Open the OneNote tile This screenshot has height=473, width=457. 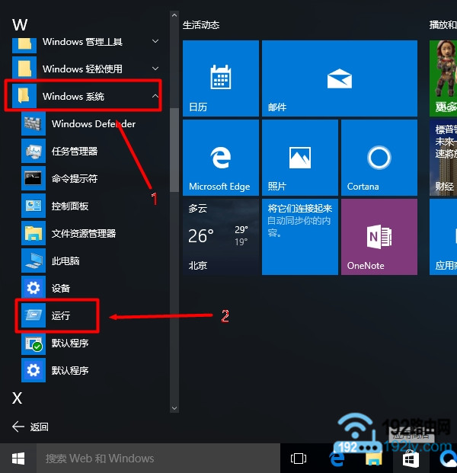[x=379, y=237]
